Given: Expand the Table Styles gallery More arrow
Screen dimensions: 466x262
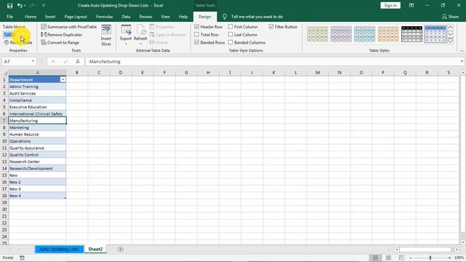Looking at the screenshot, I should point(451,41).
